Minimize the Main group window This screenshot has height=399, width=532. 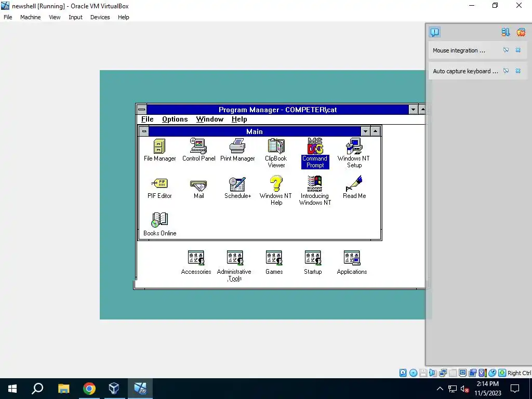365,131
